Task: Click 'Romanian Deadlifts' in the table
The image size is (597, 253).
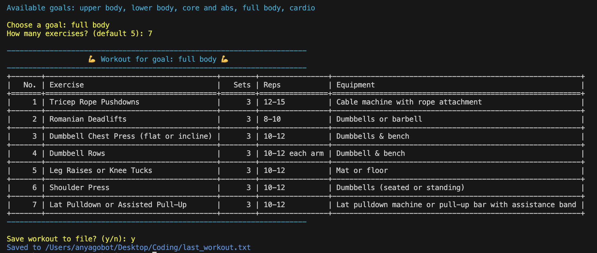Action: [88, 119]
